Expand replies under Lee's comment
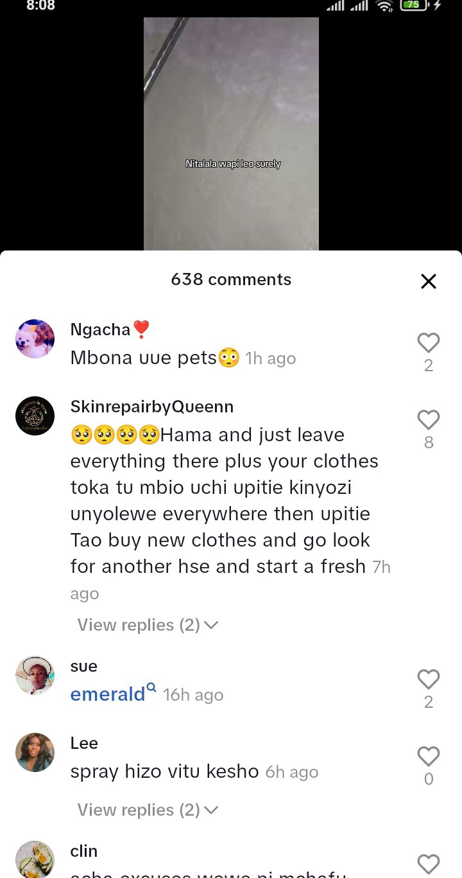 pos(148,810)
